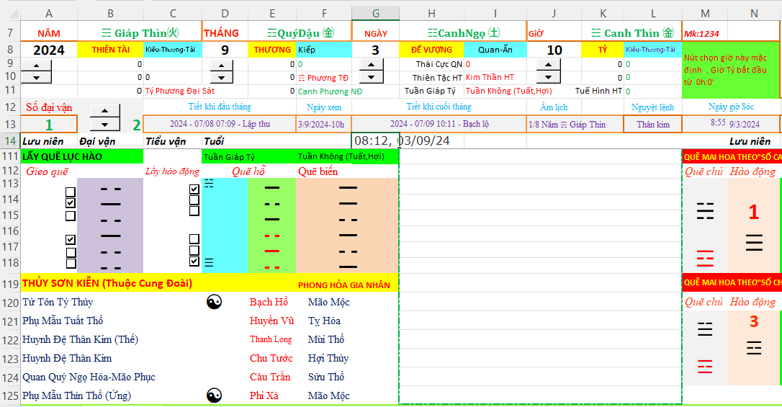The height and width of the screenshot is (407, 782).
Task: Check the Gieo quẻ checkbox in row 113
Action: (71, 192)
